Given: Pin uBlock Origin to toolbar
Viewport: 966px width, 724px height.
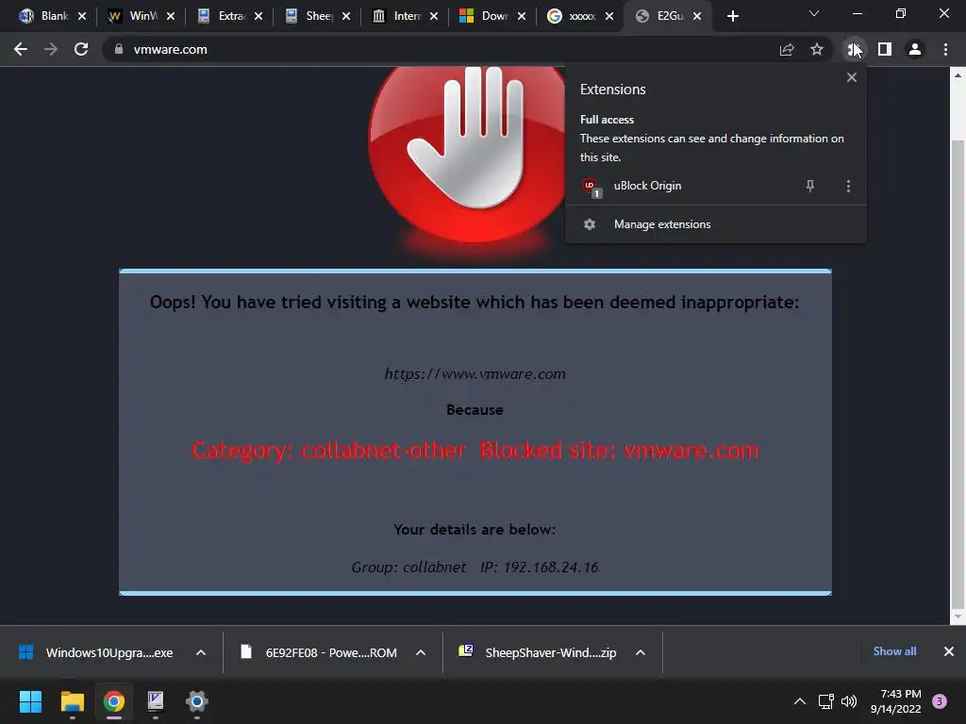Looking at the screenshot, I should [x=810, y=186].
